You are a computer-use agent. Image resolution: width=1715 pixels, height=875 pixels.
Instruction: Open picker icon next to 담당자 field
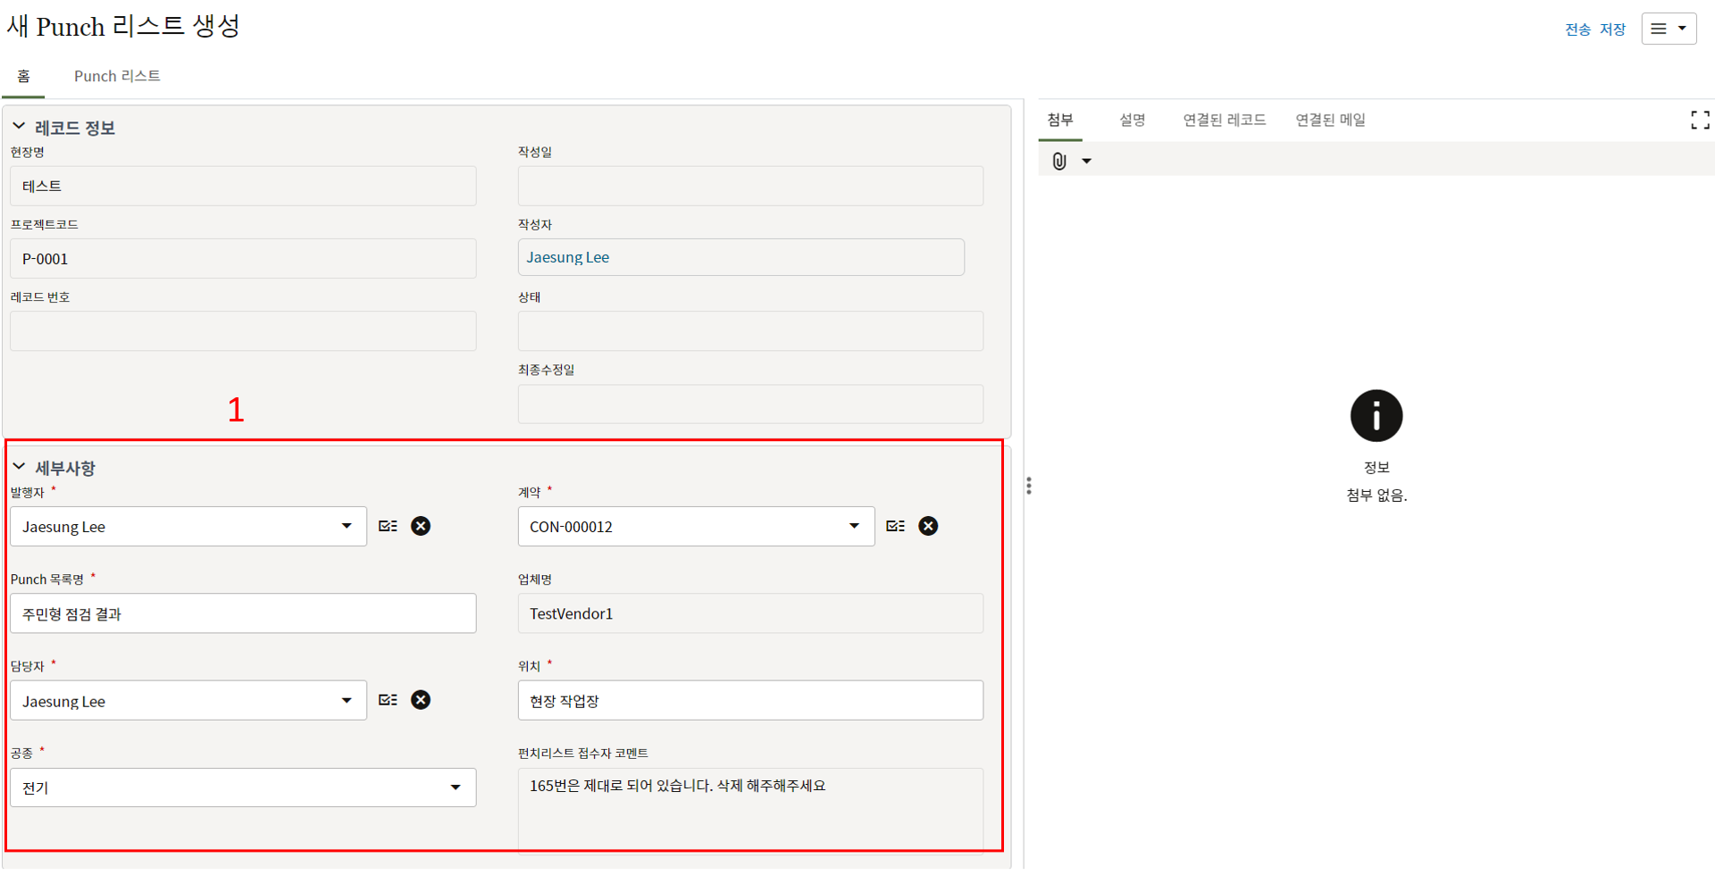tap(388, 700)
